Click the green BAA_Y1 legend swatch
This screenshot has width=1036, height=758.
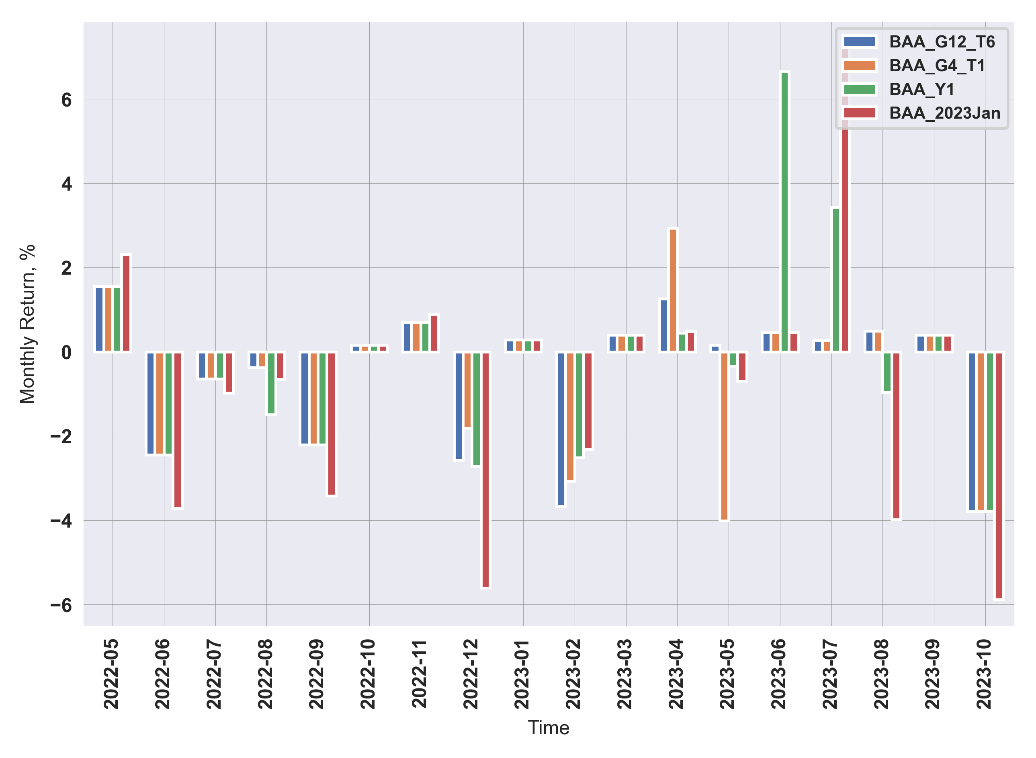click(860, 89)
